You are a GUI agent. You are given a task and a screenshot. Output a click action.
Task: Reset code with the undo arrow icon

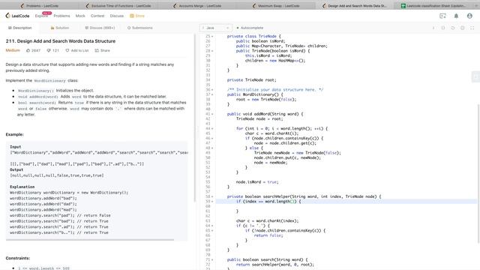(453, 28)
